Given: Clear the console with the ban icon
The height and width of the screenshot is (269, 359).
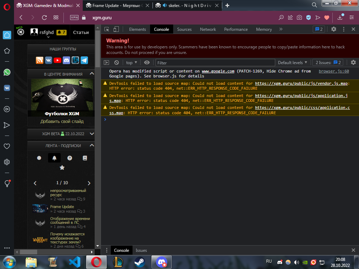Looking at the screenshot, I should coord(116,62).
